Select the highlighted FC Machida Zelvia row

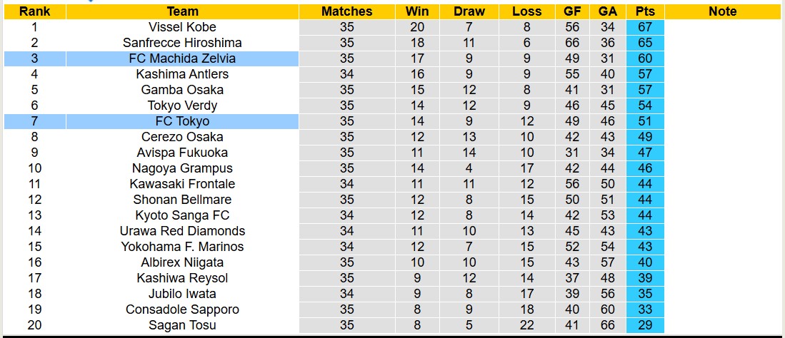click(x=182, y=58)
